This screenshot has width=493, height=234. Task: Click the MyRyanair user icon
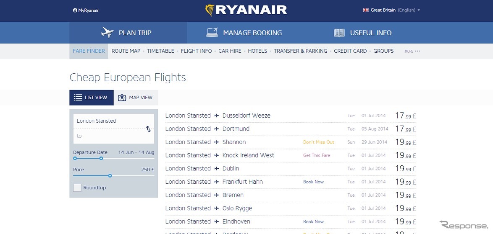tap(75, 10)
